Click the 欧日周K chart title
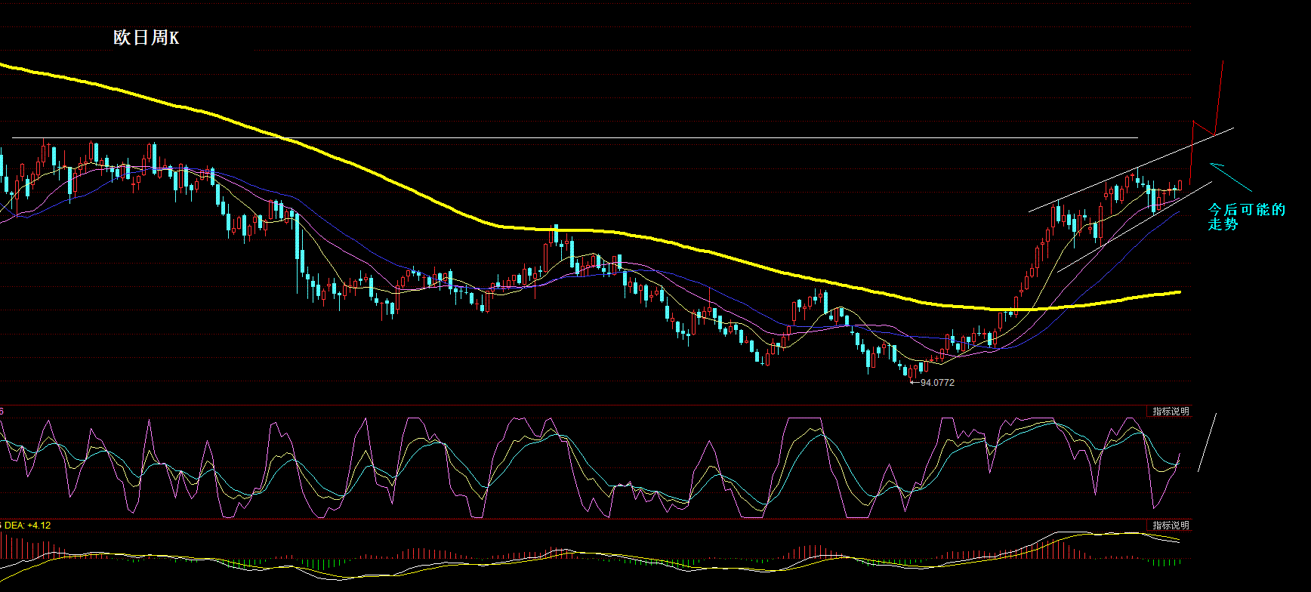Viewport: 1311px width, 592px height. pyautogui.click(x=147, y=38)
